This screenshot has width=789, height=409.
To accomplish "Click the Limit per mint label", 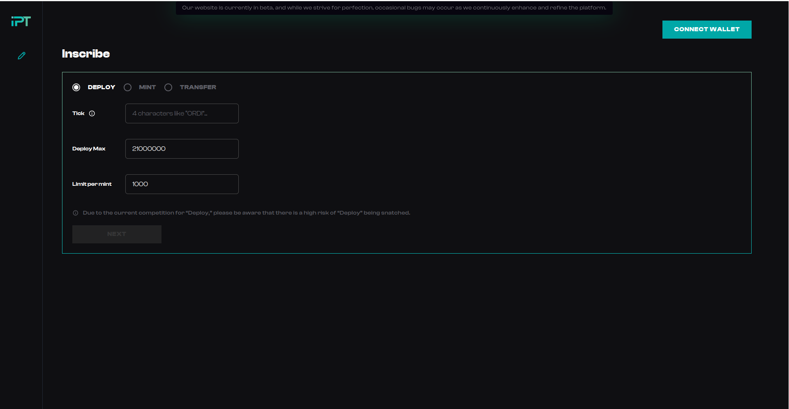I will coord(92,184).
